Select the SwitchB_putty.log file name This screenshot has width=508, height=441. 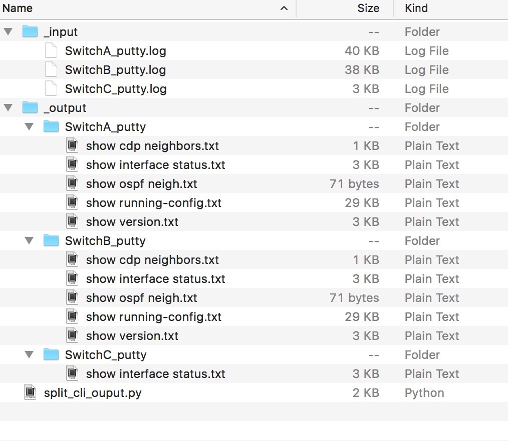[x=116, y=70]
